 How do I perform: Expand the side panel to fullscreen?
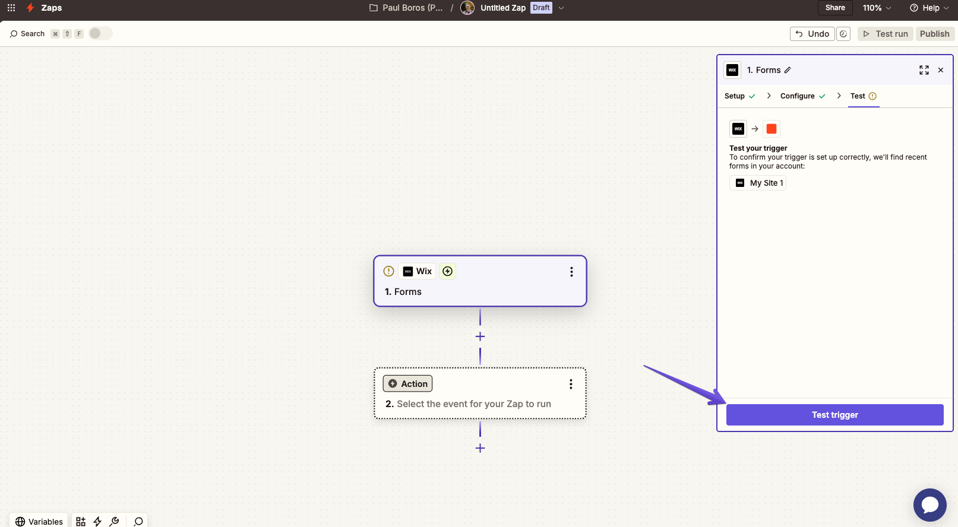tap(924, 70)
